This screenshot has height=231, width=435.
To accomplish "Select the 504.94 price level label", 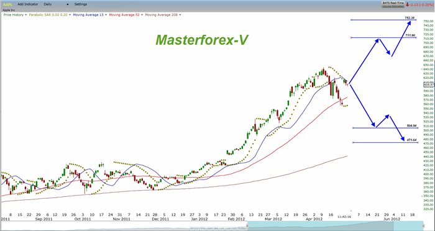I will pyautogui.click(x=411, y=125).
